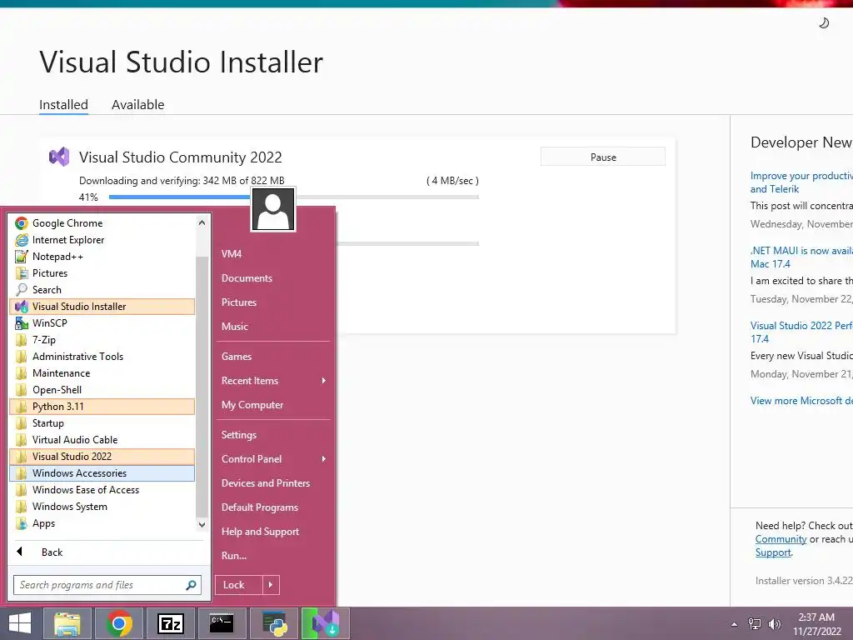Open the Community help link

pyautogui.click(x=781, y=539)
